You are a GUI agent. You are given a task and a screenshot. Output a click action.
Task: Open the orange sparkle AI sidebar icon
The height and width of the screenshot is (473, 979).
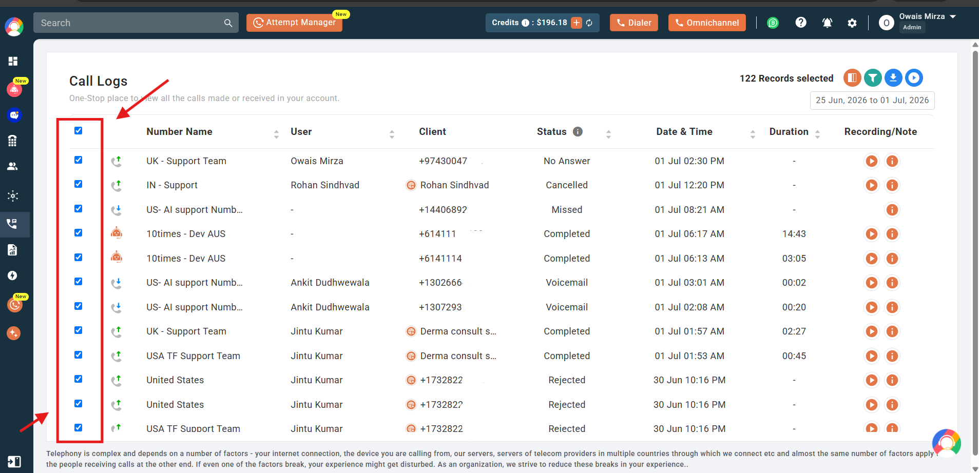click(14, 333)
